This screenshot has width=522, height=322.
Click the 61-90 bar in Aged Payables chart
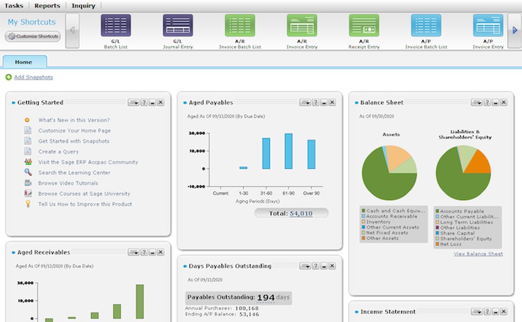289,151
